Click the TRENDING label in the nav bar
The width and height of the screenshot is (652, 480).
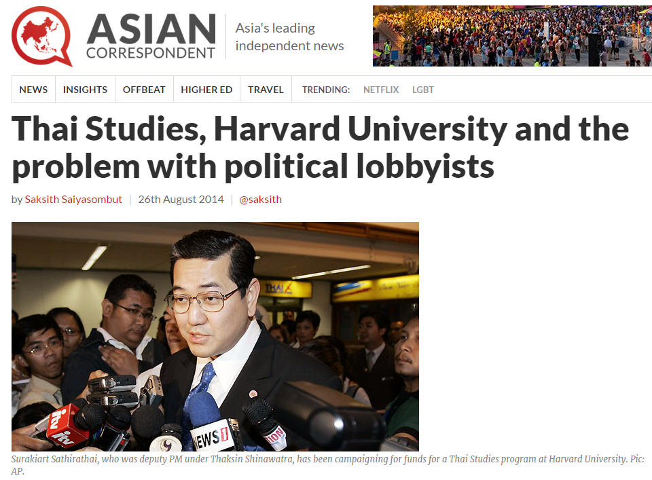326,90
